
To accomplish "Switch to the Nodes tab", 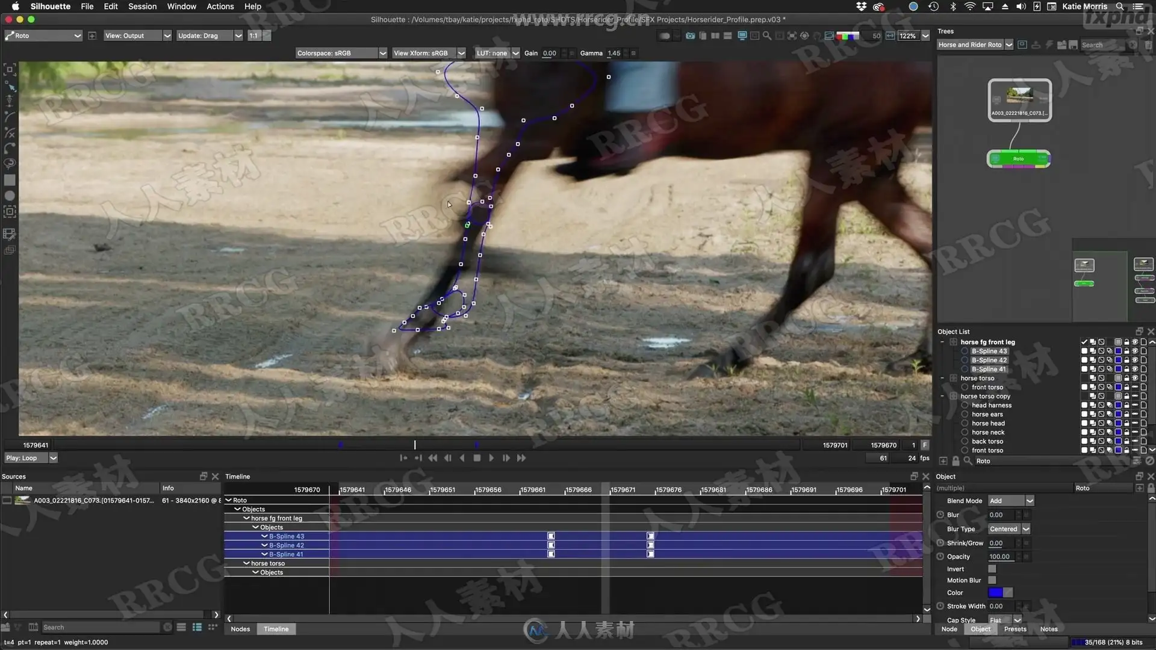I will [240, 629].
